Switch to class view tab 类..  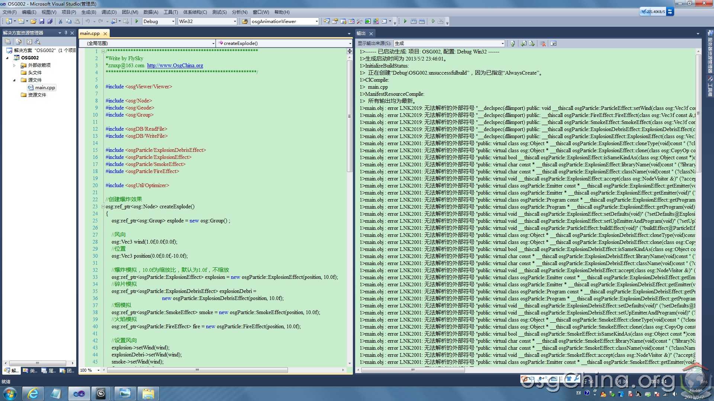tap(30, 370)
